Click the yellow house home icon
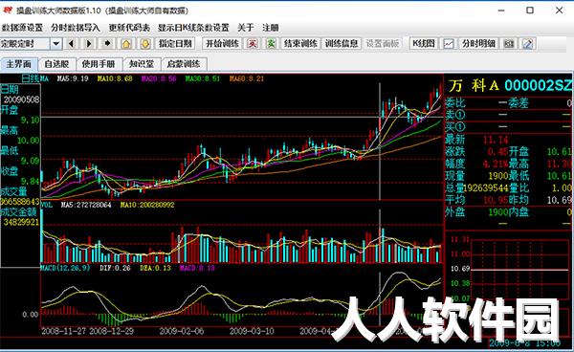Screen dimensions: 574x352 click(126, 44)
